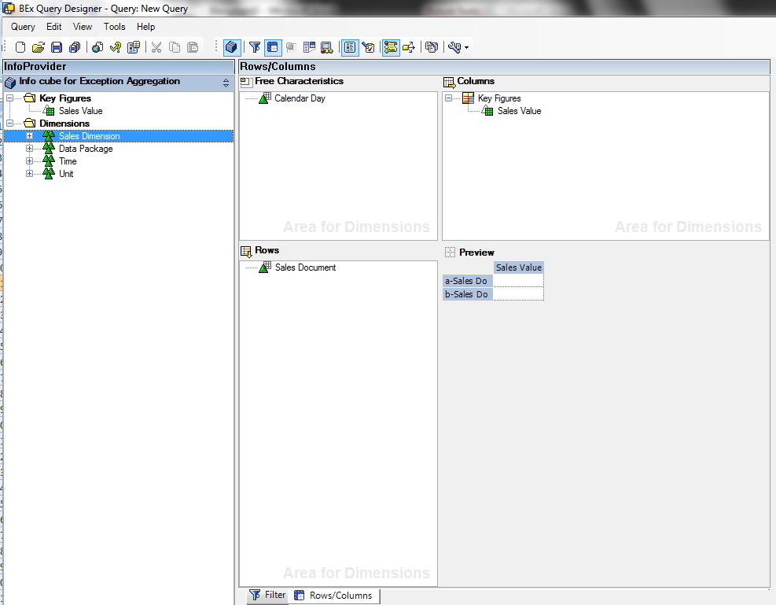Click the Free Characteristics panel icon
The image size is (776, 605).
point(246,82)
